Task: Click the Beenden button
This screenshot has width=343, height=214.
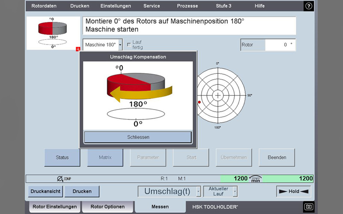Action: click(277, 158)
